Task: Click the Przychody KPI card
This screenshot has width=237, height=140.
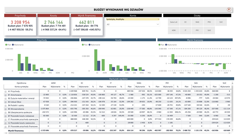Action: click(20, 25)
